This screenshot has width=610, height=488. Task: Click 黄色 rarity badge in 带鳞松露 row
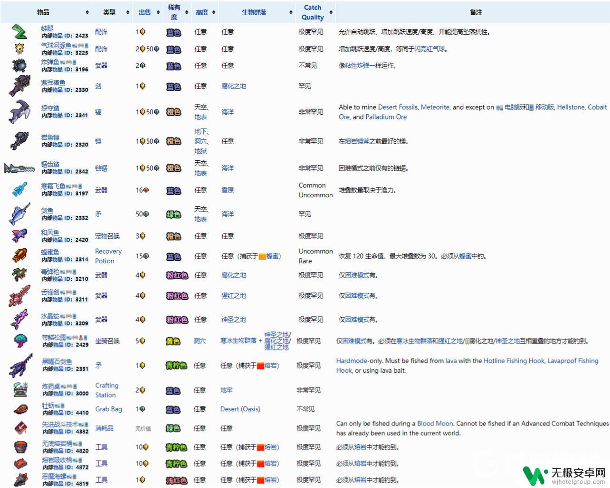pyautogui.click(x=173, y=341)
